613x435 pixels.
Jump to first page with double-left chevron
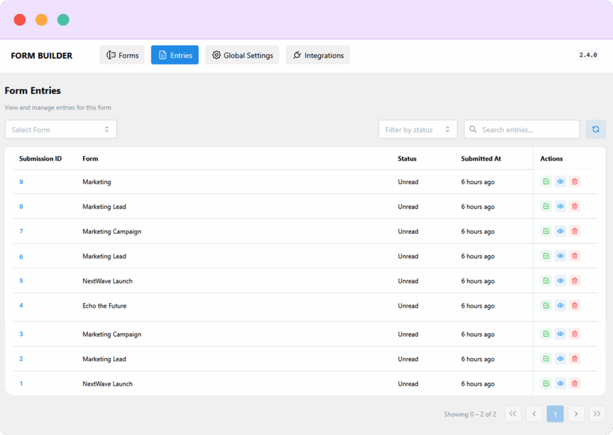512,413
